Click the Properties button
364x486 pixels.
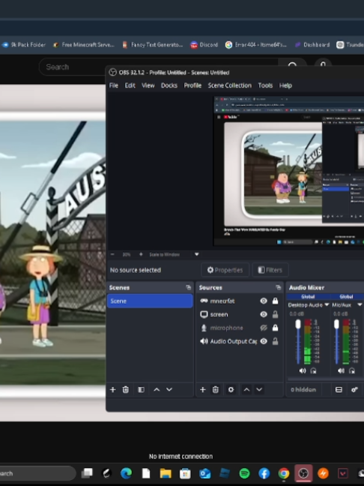tap(225, 270)
